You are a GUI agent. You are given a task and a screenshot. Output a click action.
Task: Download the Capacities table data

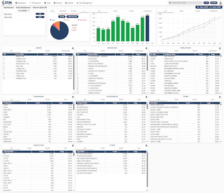(x=73, y=145)
